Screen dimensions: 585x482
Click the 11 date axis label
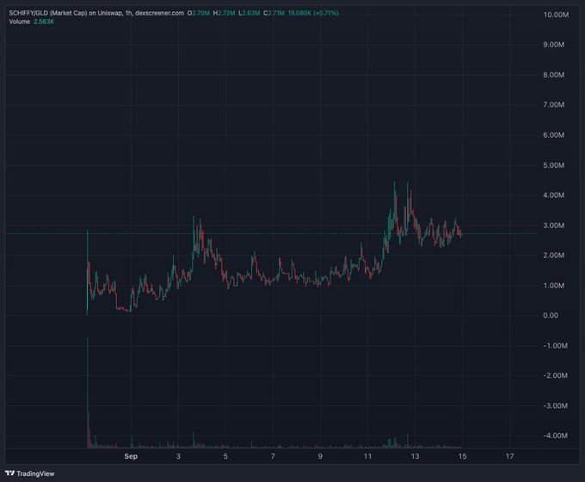[x=367, y=456]
